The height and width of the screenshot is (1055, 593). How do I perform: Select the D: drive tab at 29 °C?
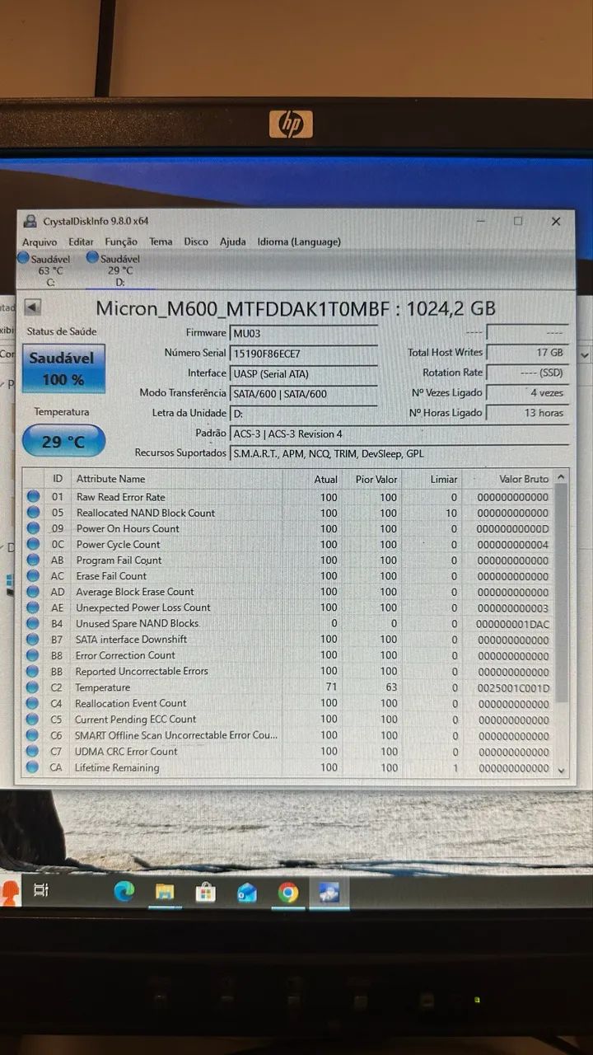(114, 270)
